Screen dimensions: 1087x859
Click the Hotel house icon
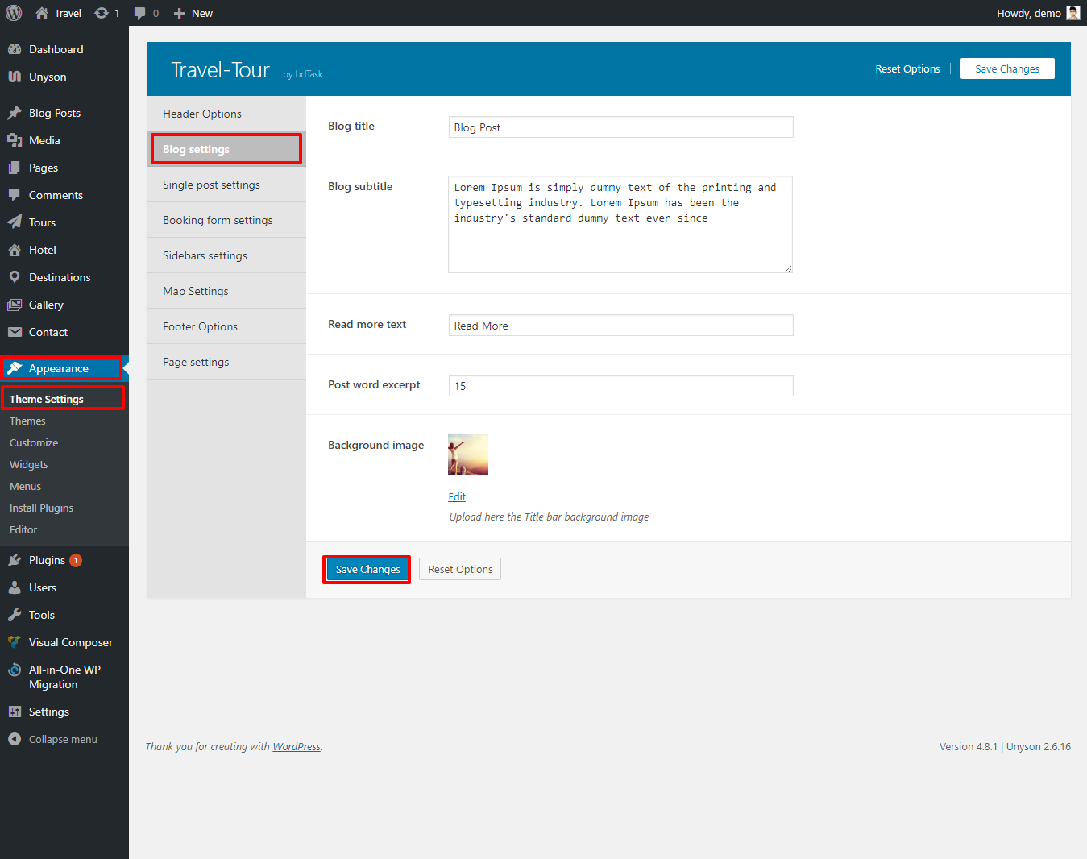tap(15, 250)
